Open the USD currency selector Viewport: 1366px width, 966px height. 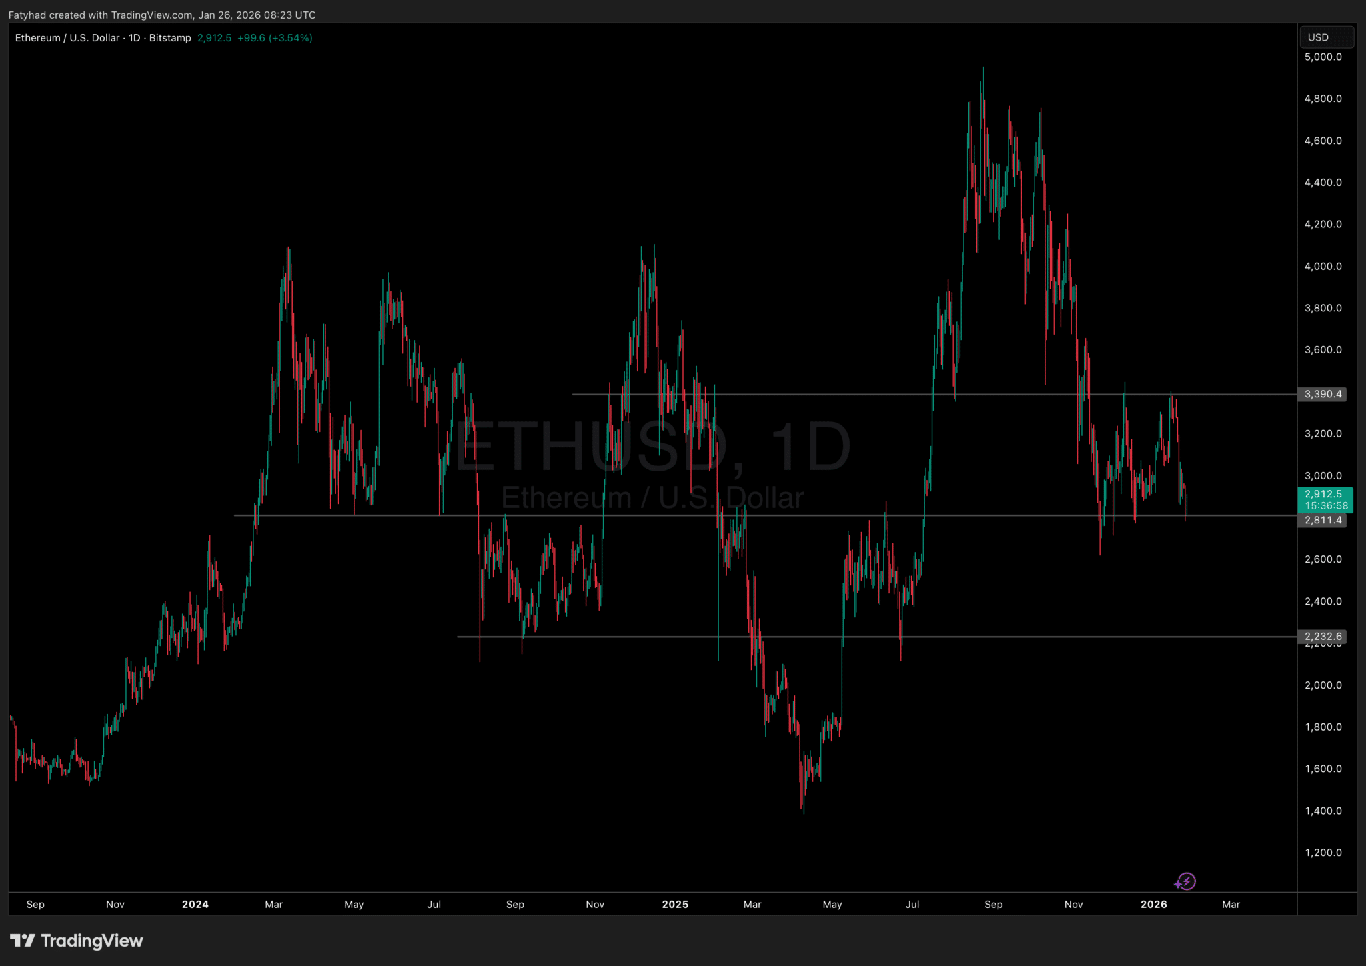tap(1326, 37)
